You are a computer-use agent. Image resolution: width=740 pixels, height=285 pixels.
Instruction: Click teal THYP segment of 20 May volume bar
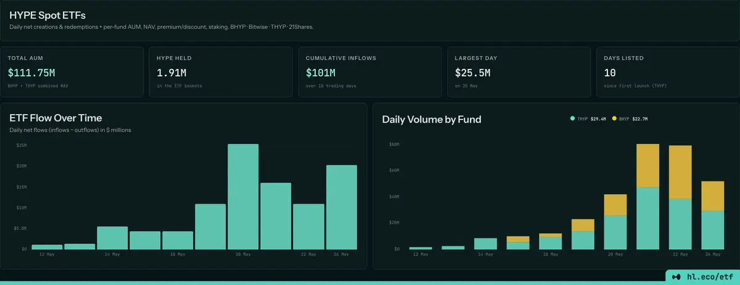point(615,233)
